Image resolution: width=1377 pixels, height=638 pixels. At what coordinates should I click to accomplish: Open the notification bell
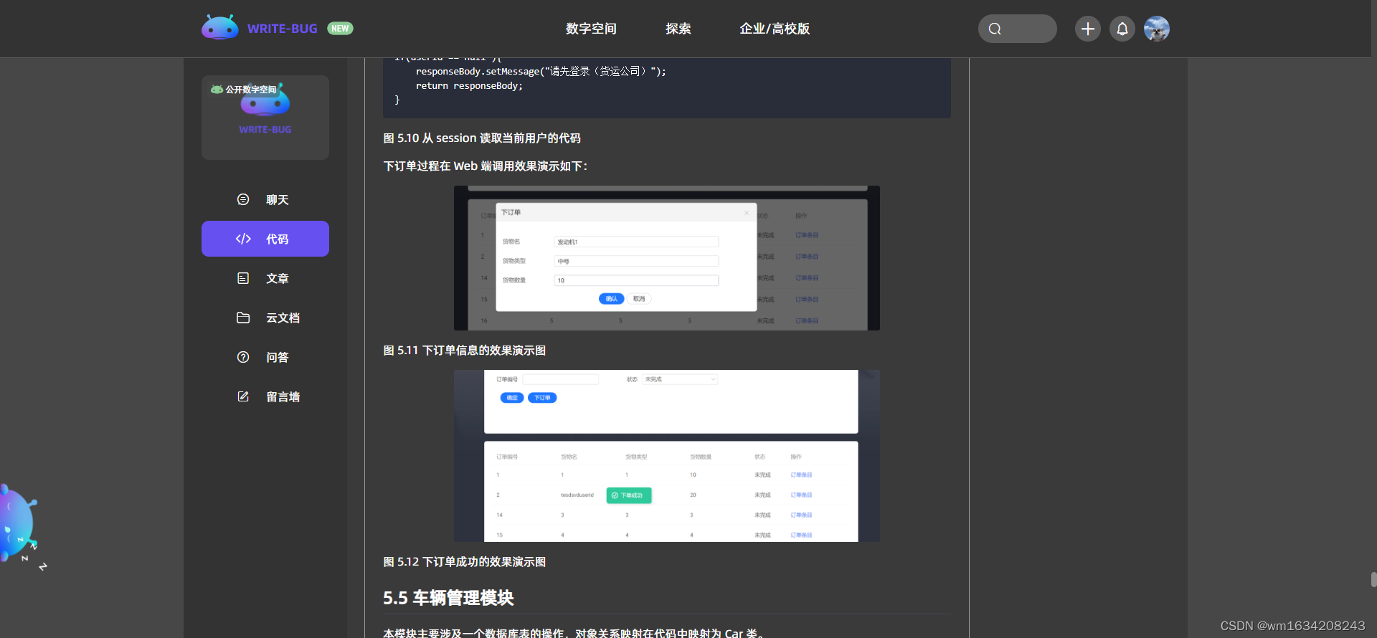point(1122,29)
